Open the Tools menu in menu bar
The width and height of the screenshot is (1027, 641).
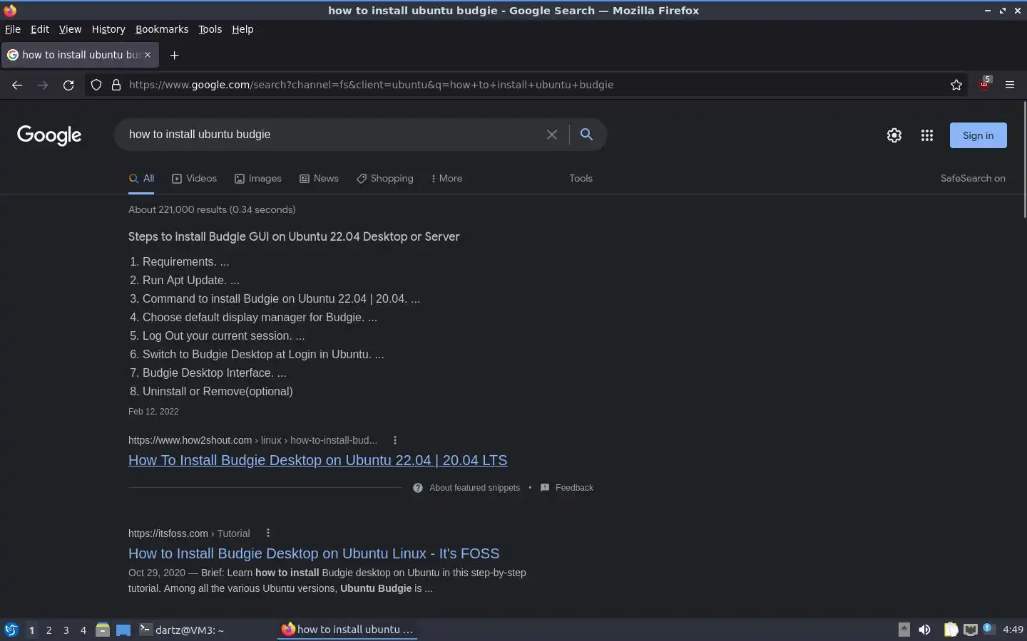pos(210,29)
